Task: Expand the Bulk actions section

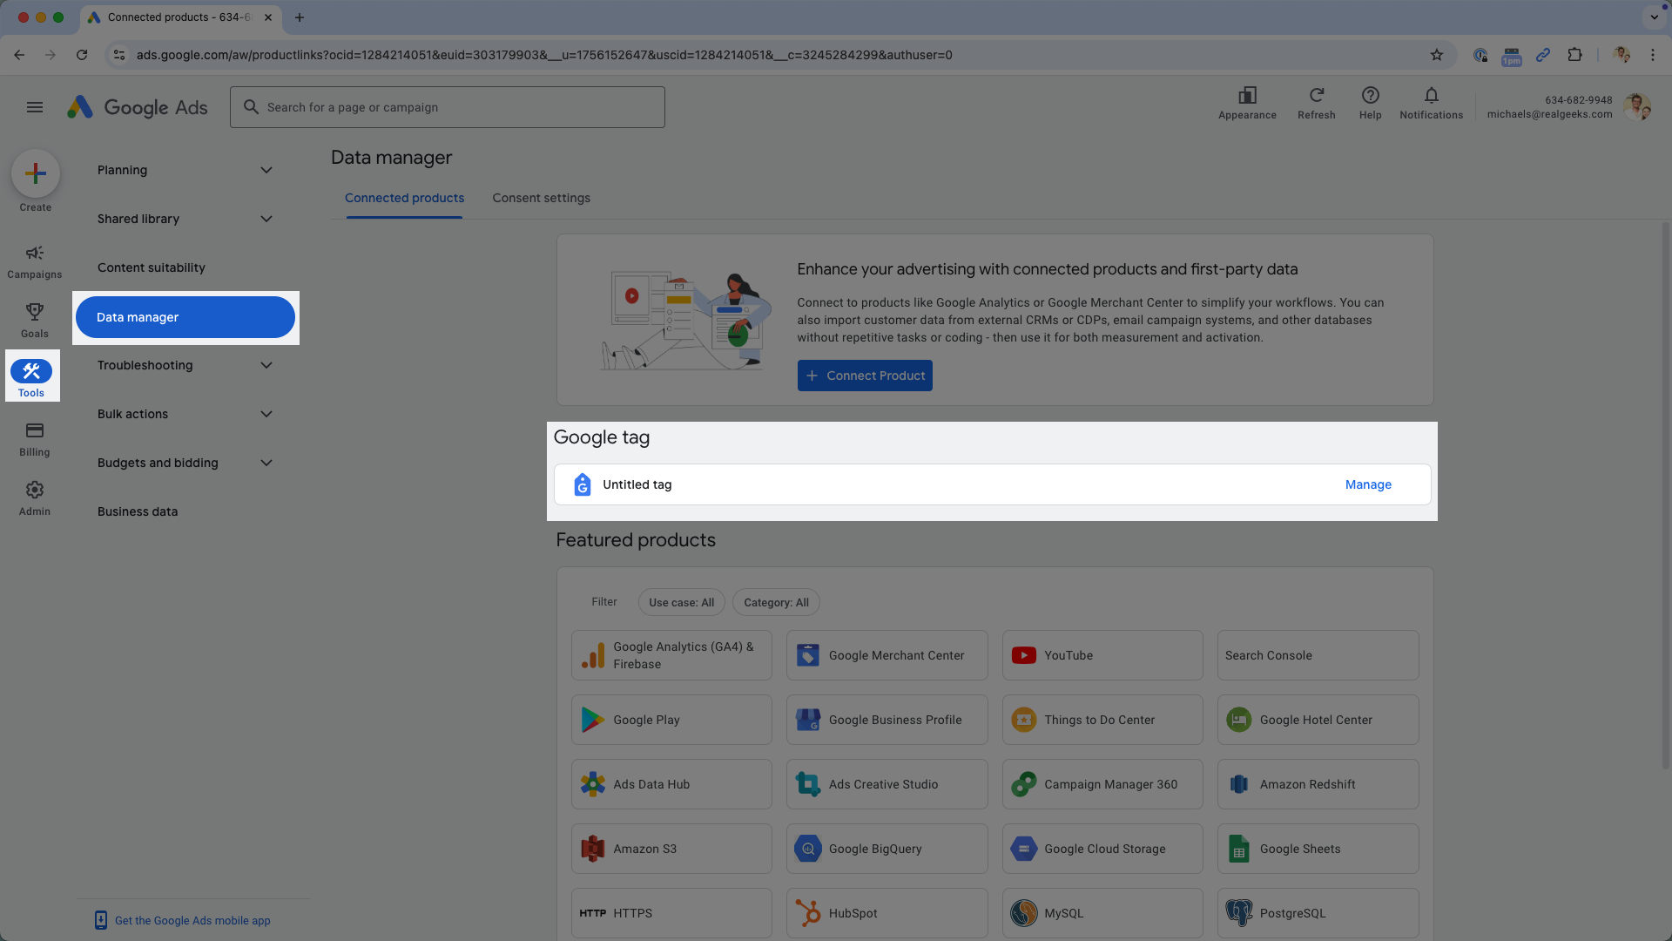Action: coord(185,414)
